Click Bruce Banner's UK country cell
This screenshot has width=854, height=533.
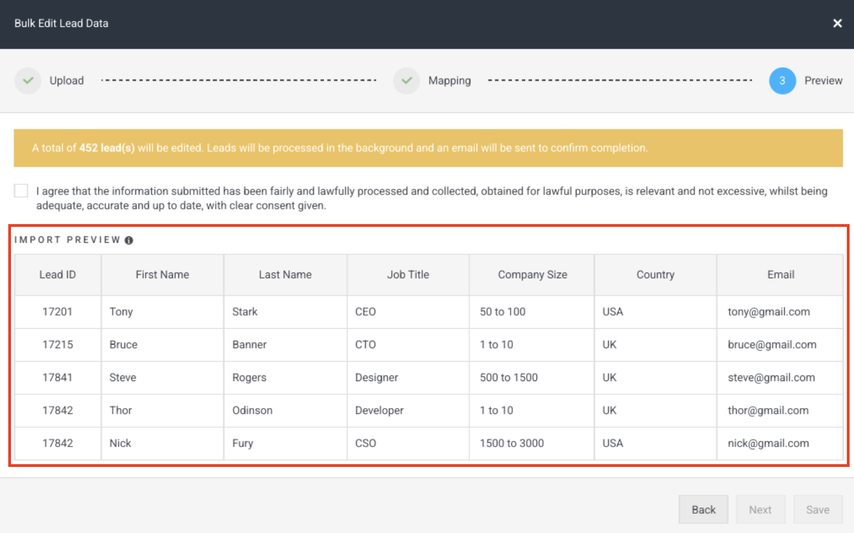[x=655, y=345]
